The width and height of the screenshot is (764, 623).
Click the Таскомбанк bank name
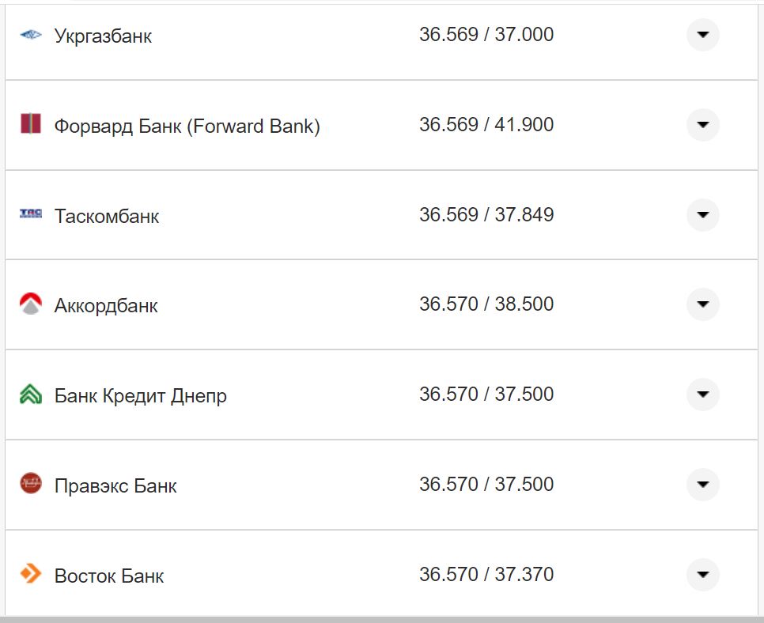click(107, 217)
